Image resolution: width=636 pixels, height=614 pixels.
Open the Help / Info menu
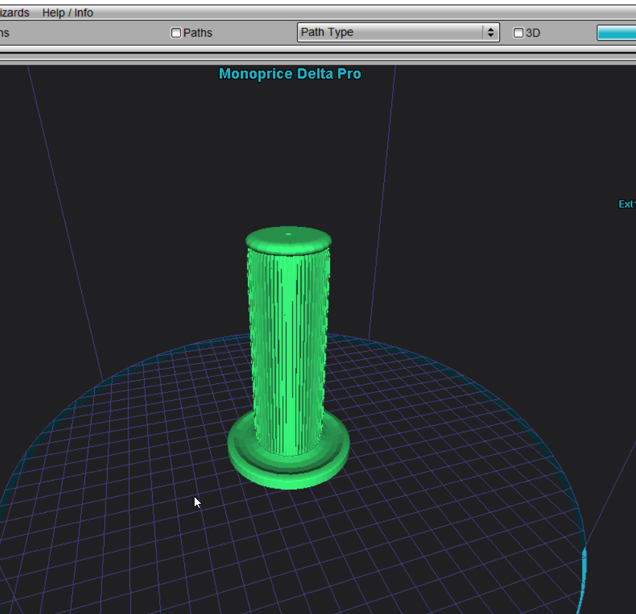pos(68,13)
